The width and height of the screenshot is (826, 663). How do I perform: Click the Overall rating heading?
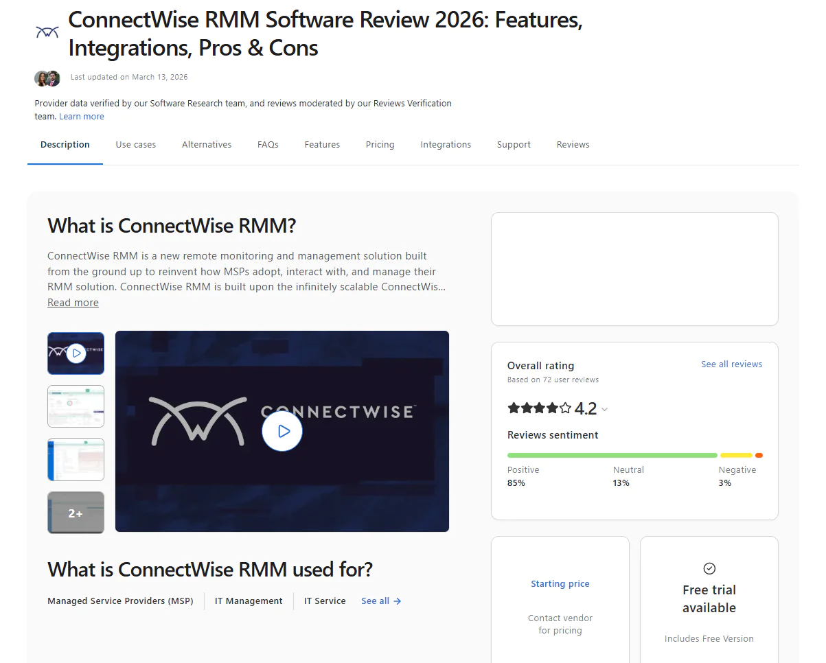[x=540, y=366]
